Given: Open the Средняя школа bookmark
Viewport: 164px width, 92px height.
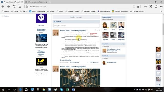Looking at the screenshot, I should pyautogui.click(x=137, y=11).
